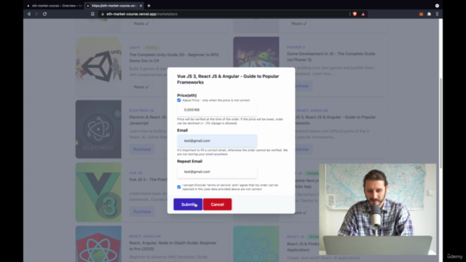
Task: Click 'Yours' button on Unity course
Action: click(x=141, y=87)
